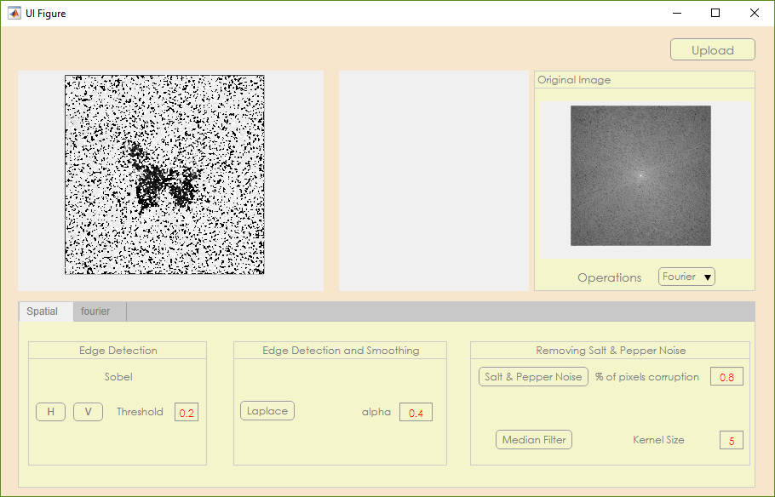This screenshot has width=775, height=497.
Task: Click the 'Sobel' label
Action: pyautogui.click(x=118, y=376)
